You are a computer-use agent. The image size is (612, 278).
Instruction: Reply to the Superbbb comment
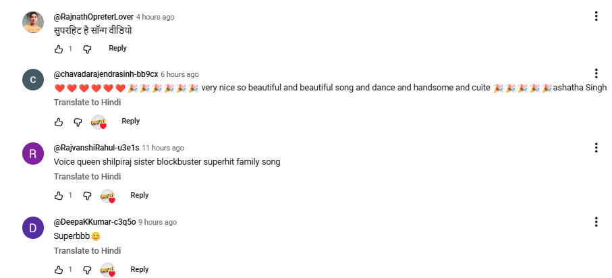pos(139,269)
